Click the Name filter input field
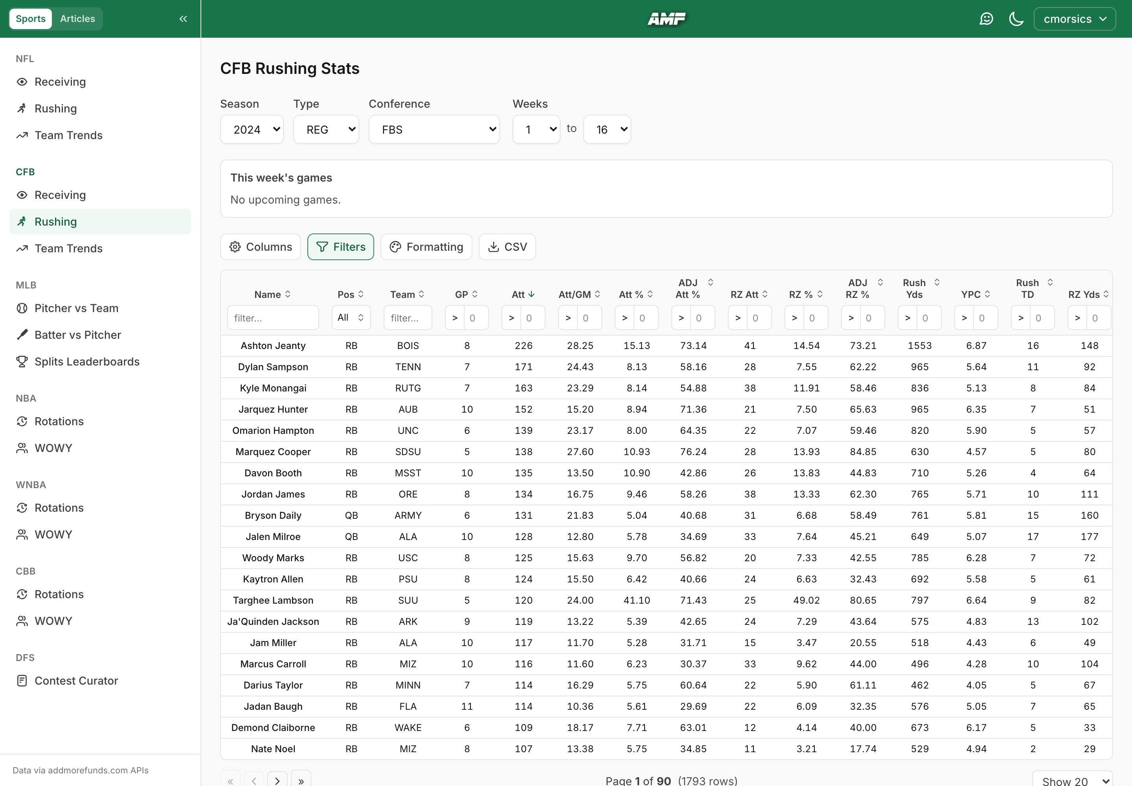This screenshot has height=786, width=1132. [x=273, y=318]
